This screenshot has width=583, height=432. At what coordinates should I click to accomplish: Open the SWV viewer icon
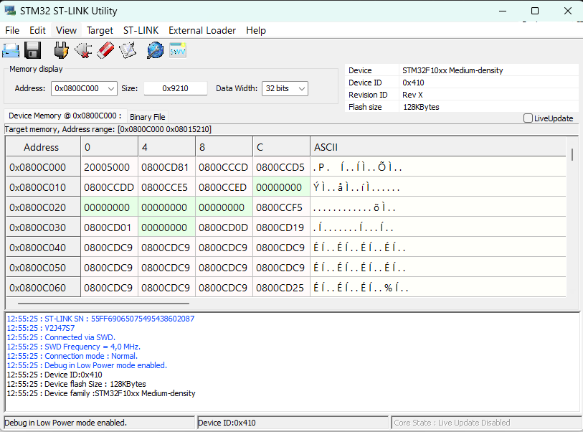pyautogui.click(x=178, y=50)
